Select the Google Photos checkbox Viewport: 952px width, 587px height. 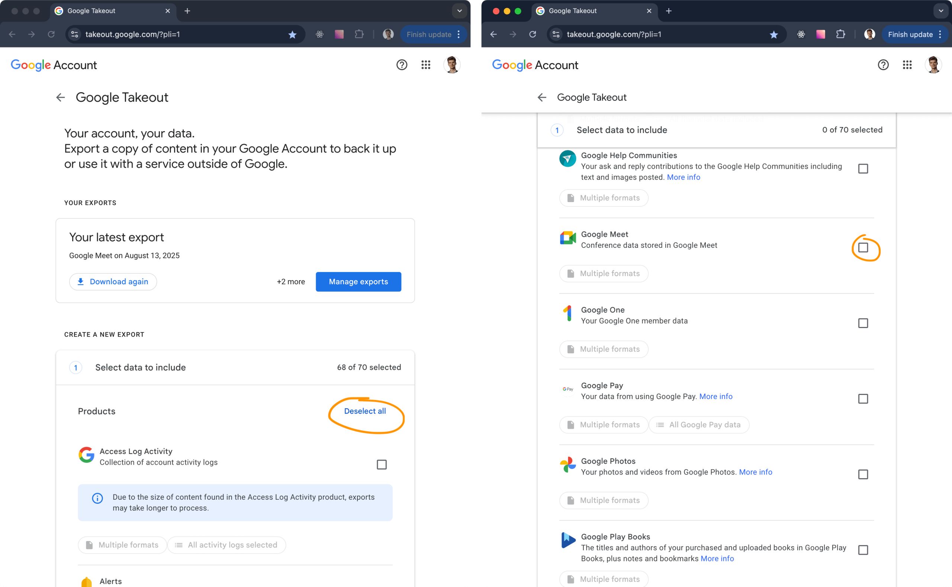[863, 474]
